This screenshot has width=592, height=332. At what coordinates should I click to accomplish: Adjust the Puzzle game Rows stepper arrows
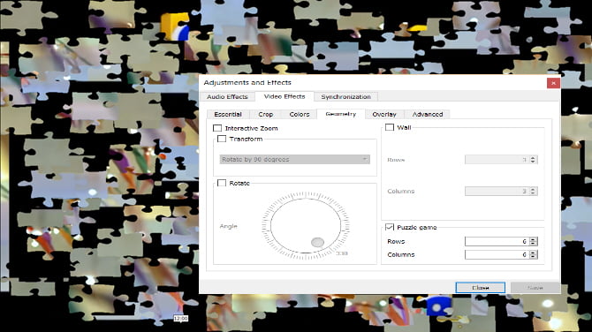[533, 241]
